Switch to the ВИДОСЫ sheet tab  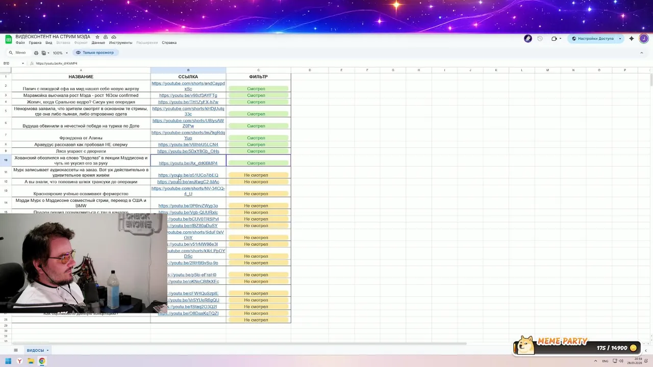tap(36, 350)
